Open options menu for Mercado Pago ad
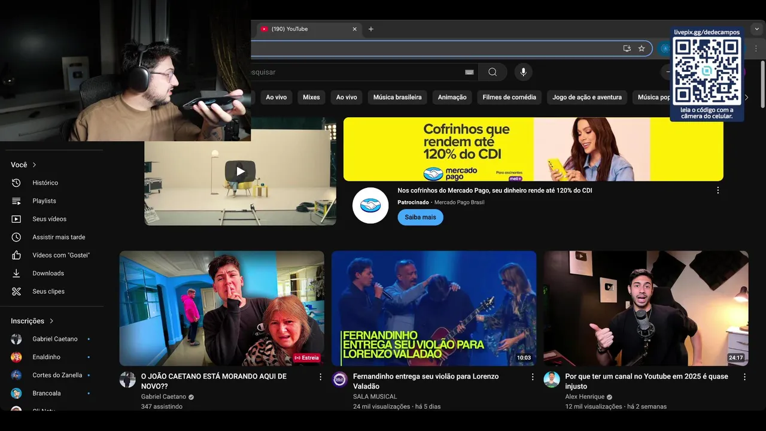The image size is (766, 431). [718, 190]
